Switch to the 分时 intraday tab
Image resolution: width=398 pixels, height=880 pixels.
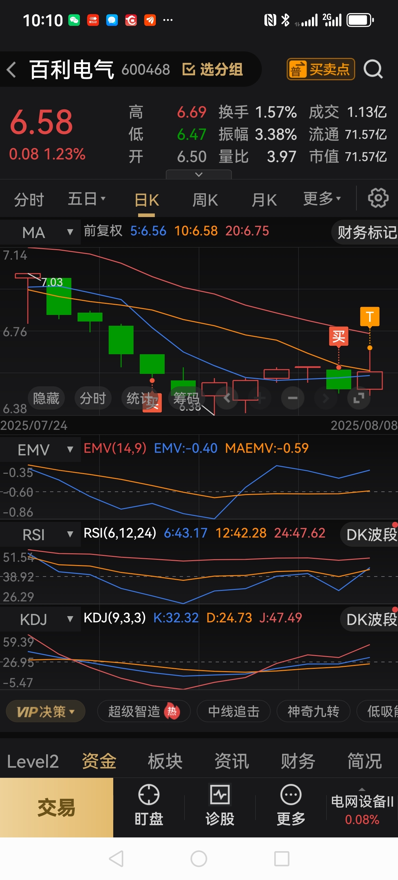[x=29, y=199]
